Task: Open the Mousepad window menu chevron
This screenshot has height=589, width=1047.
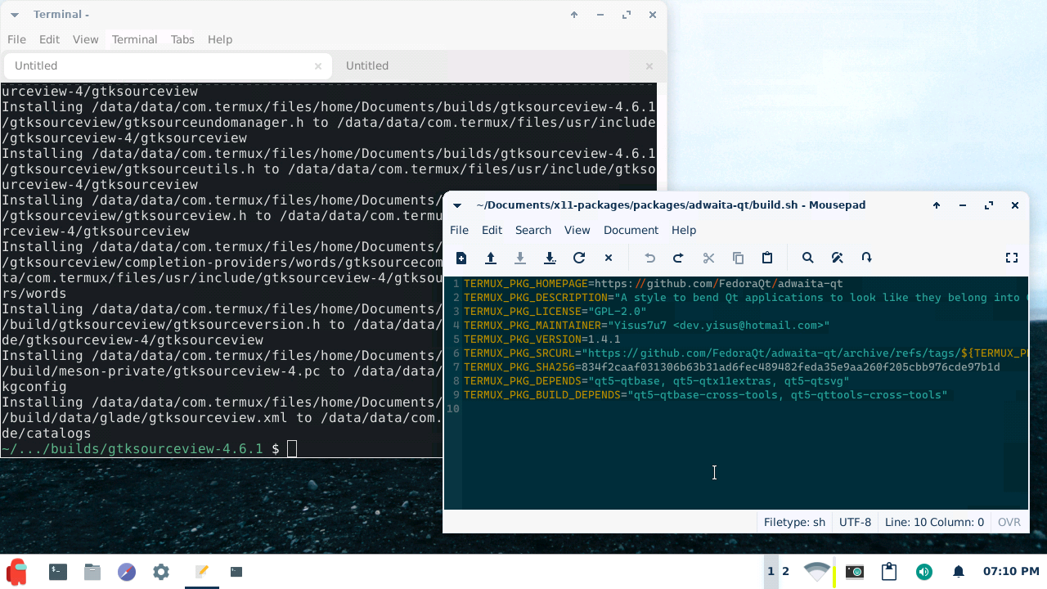Action: coord(456,205)
